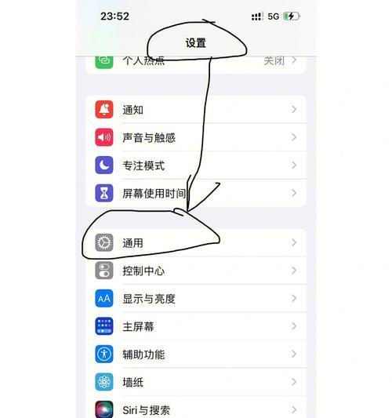Tap the Focus mode moon icon
Image resolution: width=392 pixels, height=418 pixels.
[x=104, y=165]
